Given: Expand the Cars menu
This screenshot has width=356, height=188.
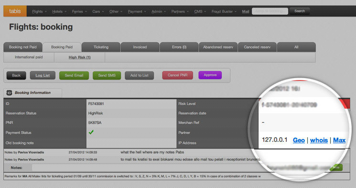Looking at the screenshot, I should [98, 11].
